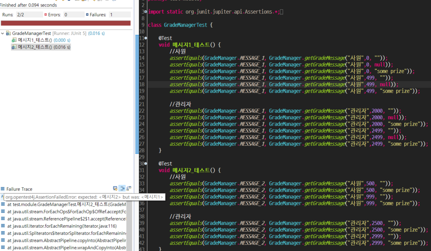This screenshot has width=431, height=251.
Task: Toggle the Filter Stack Trace button
Action: click(x=122, y=188)
